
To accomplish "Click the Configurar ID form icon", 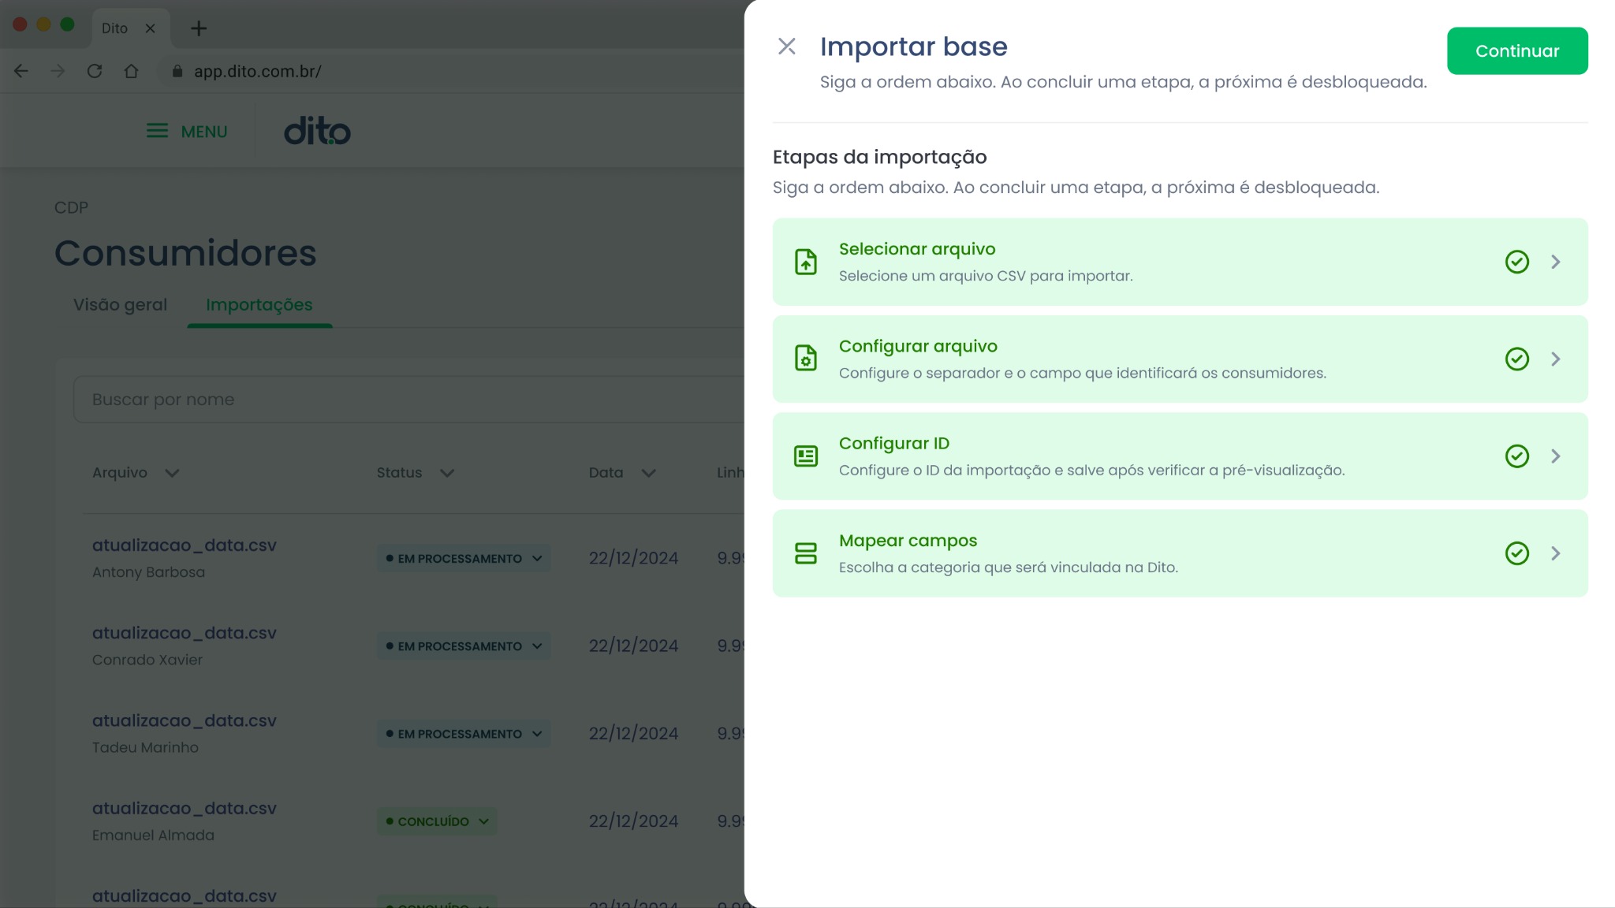I will tap(805, 456).
